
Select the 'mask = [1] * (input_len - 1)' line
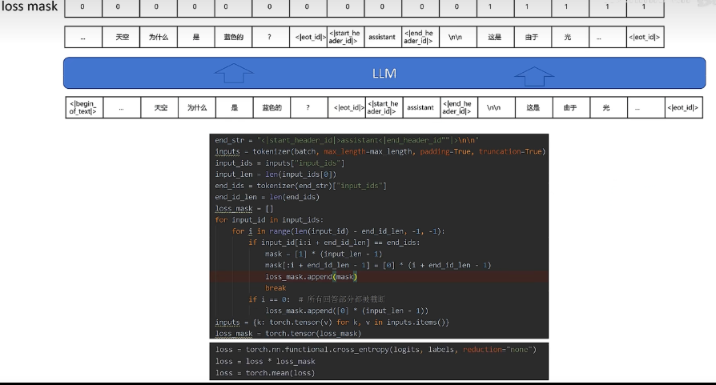pos(324,254)
